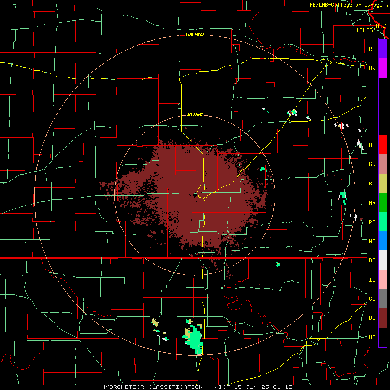
Task: Click the "UK" legend label
Action: tap(372, 68)
